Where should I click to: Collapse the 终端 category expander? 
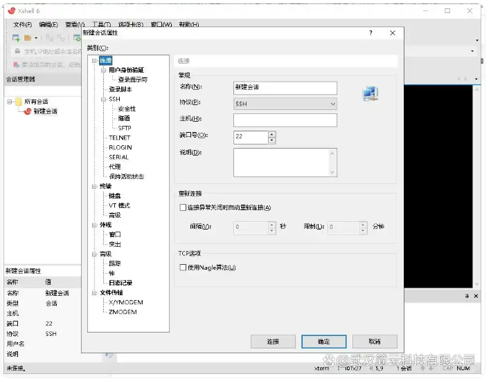93,186
